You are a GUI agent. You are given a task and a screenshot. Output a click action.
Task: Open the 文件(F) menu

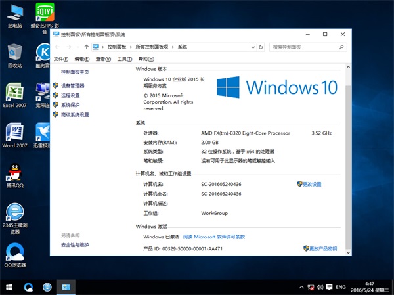click(x=61, y=59)
